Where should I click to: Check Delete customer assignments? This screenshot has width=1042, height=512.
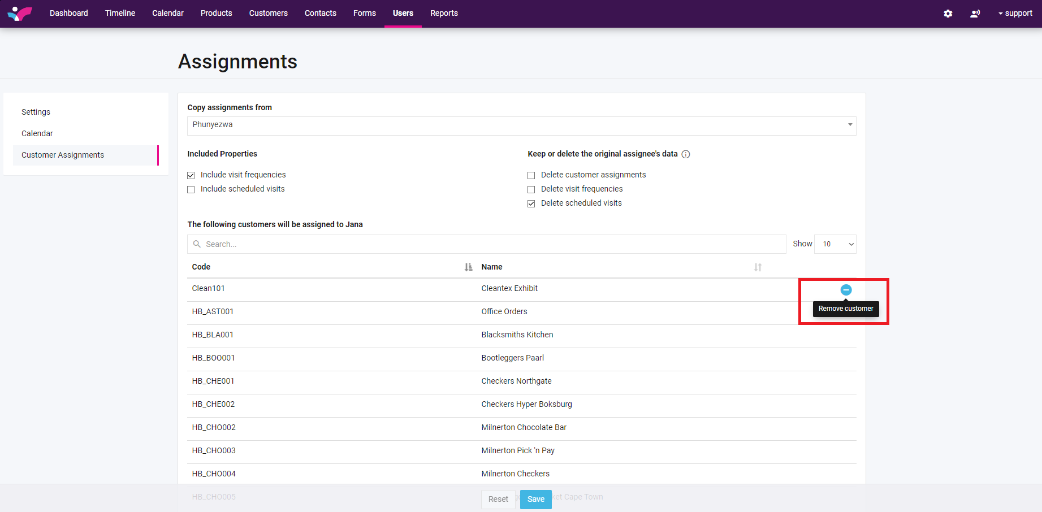click(531, 175)
